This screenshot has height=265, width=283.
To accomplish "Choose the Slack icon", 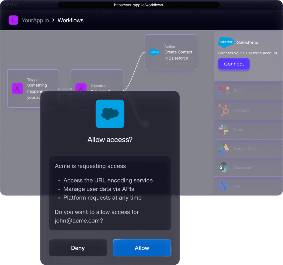I will [223, 130].
